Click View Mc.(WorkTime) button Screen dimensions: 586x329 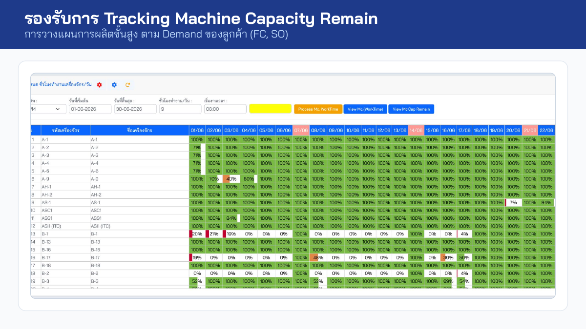[365, 109]
